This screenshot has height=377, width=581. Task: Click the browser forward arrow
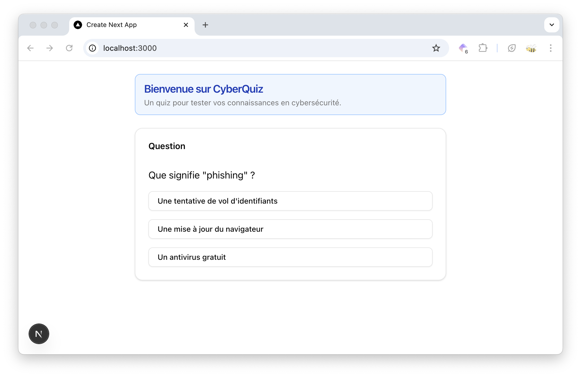[x=50, y=48]
